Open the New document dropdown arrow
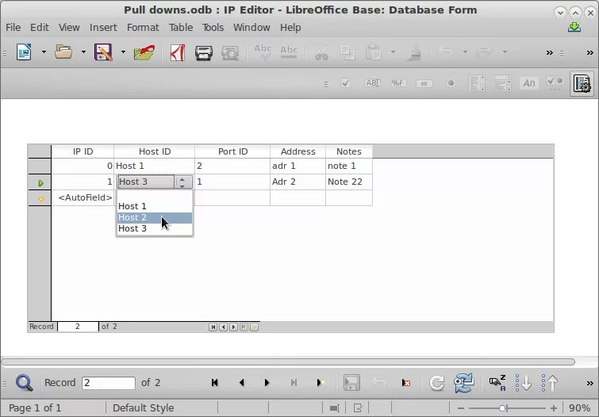599x417 pixels. pyautogui.click(x=44, y=52)
